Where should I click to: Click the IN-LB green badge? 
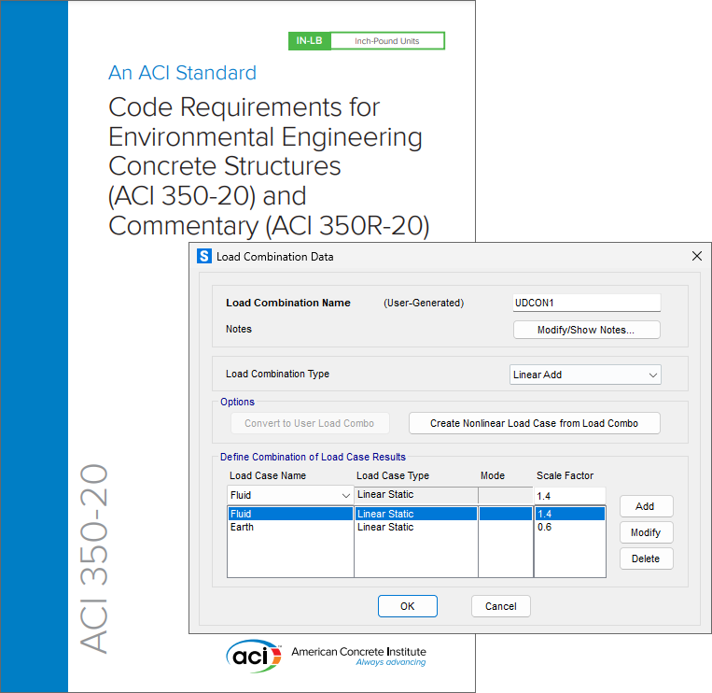(308, 41)
